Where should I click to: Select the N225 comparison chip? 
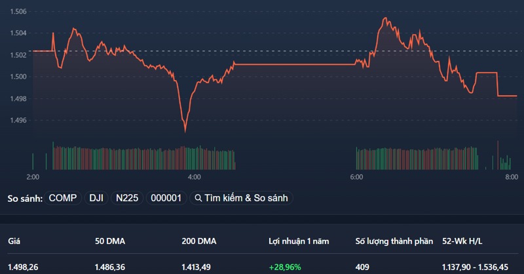(127, 198)
